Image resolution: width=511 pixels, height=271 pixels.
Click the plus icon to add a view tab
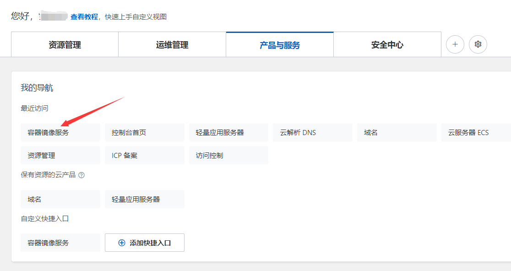point(455,44)
